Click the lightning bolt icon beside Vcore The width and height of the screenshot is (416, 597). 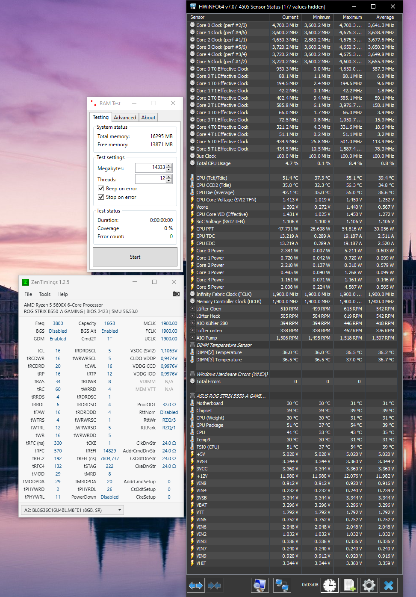pos(192,207)
